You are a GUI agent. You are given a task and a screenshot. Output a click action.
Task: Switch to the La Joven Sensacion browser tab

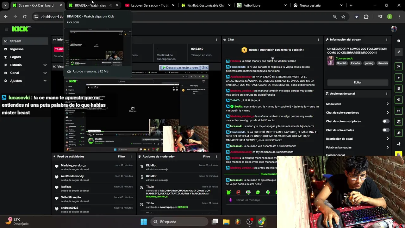(x=150, y=5)
